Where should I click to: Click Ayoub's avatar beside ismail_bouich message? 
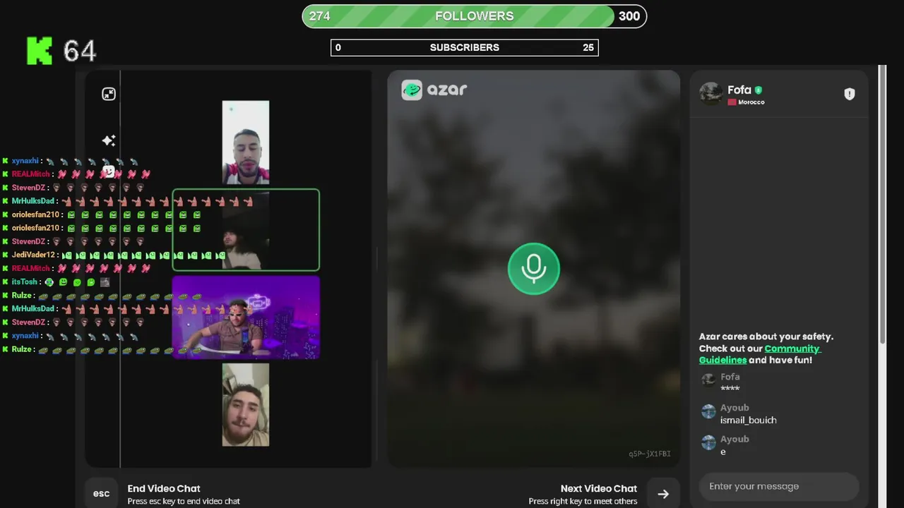pos(708,412)
